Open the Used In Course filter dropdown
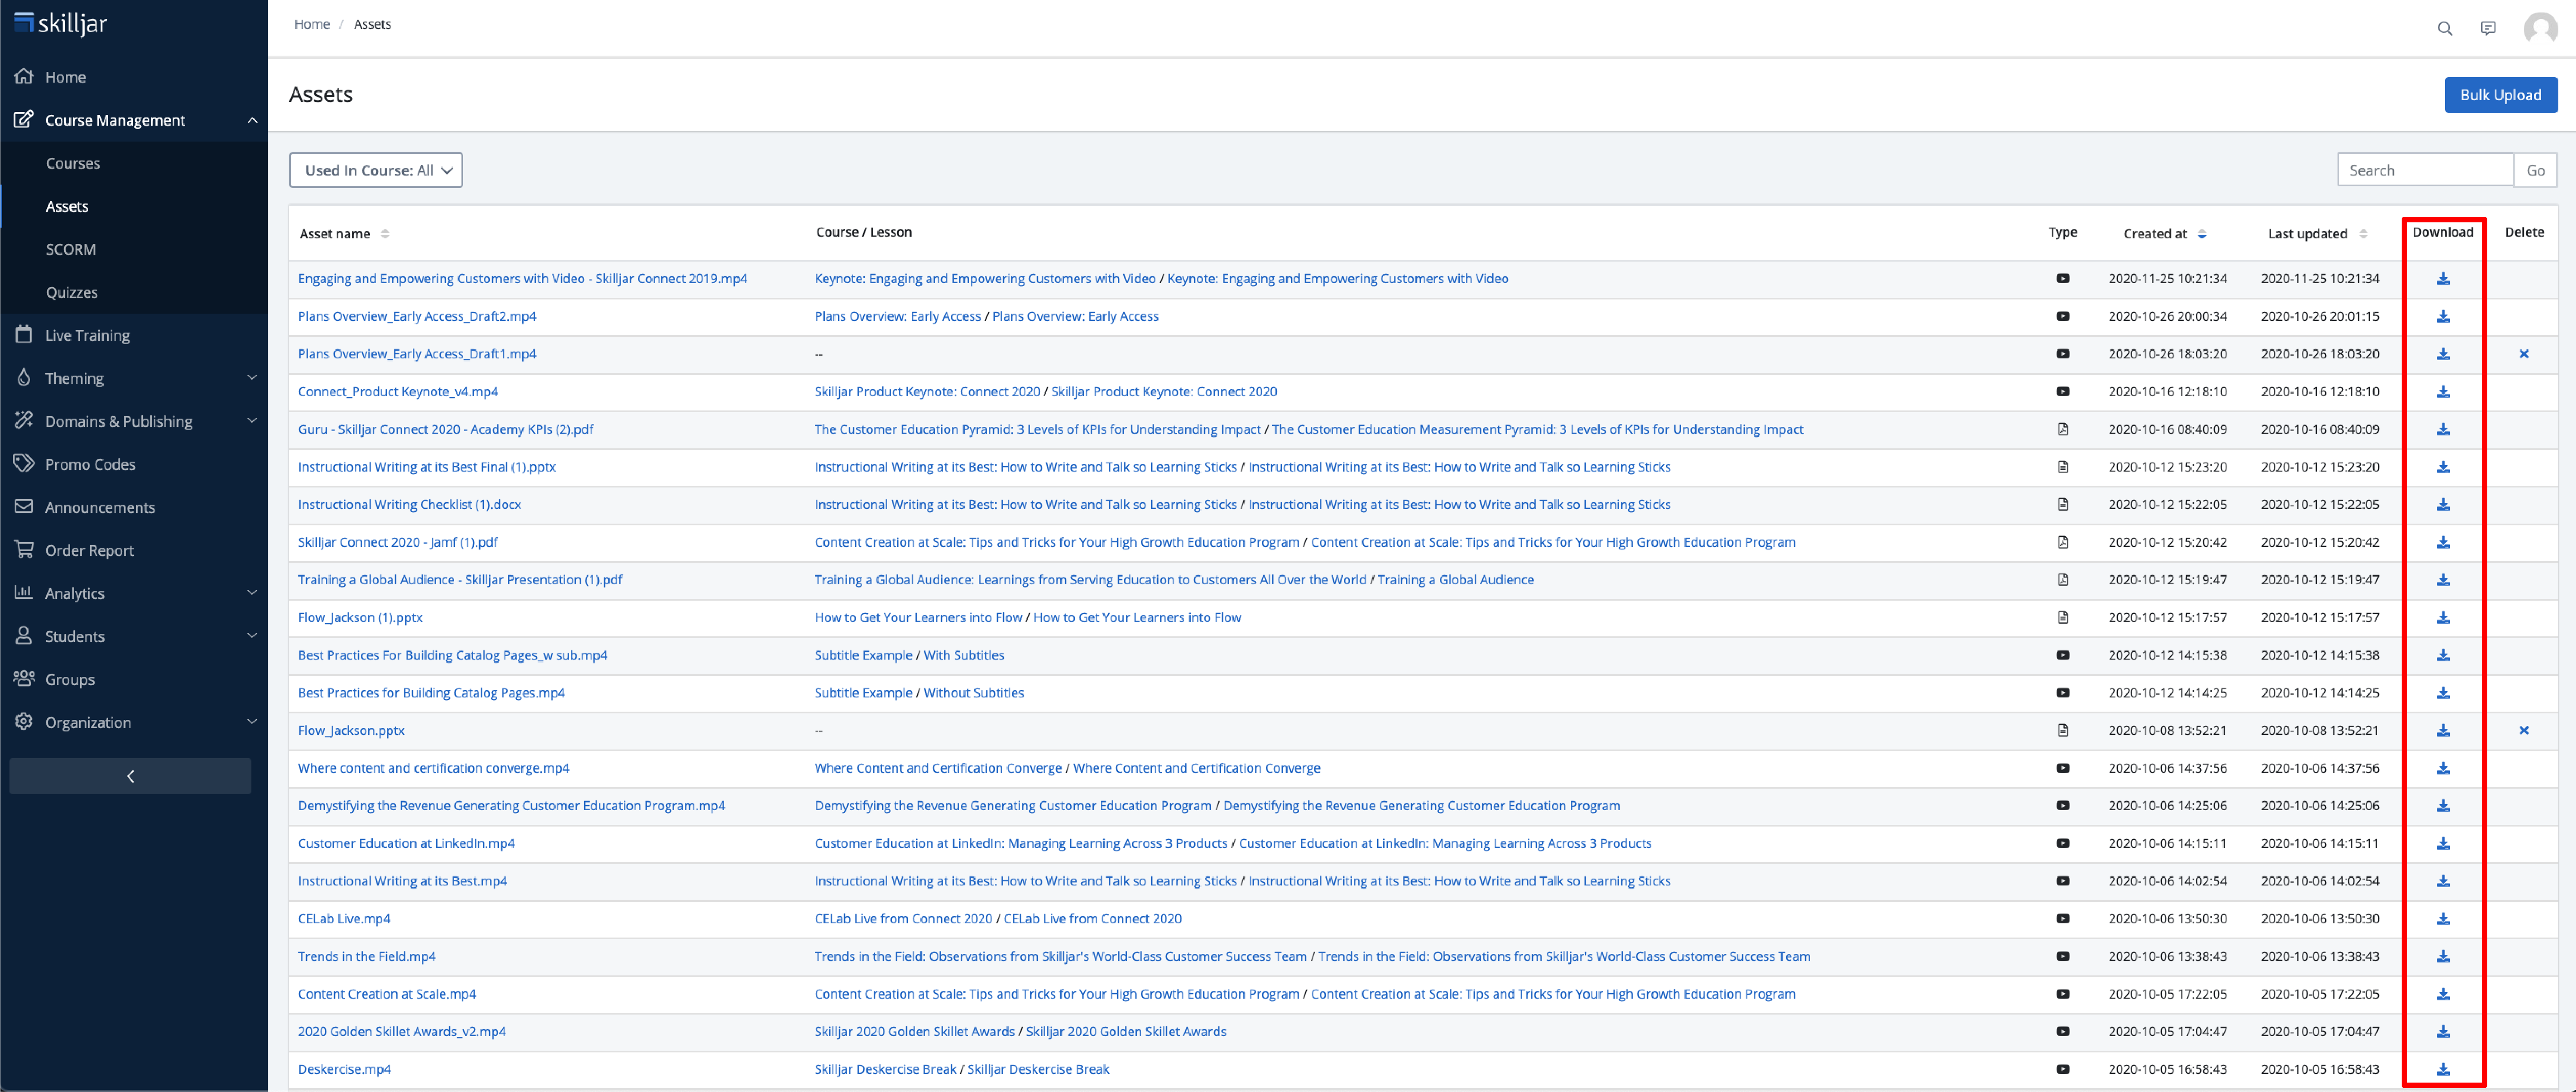2576x1092 pixels. (376, 170)
